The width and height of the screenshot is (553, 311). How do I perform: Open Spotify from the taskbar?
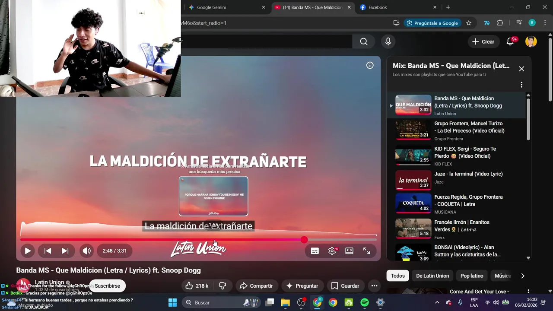pos(365,302)
